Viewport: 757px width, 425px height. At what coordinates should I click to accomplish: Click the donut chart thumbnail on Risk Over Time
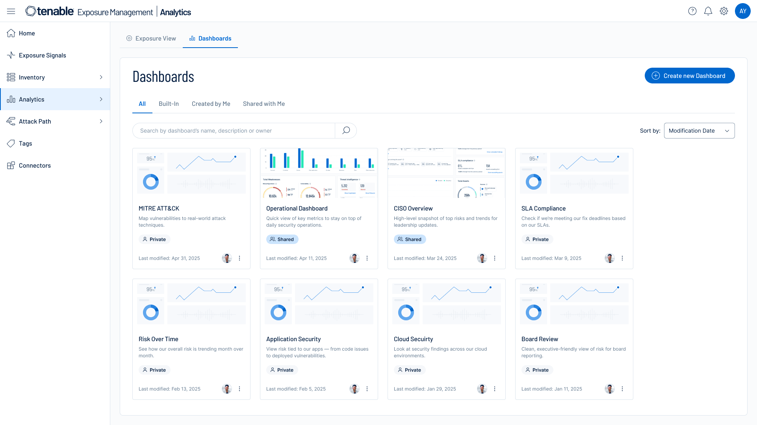point(150,312)
